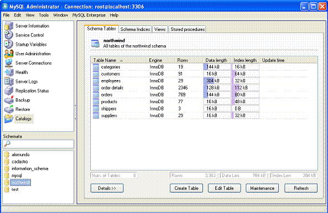The height and width of the screenshot is (213, 328).
Task: Click the orders table icon
Action: click(96, 95)
